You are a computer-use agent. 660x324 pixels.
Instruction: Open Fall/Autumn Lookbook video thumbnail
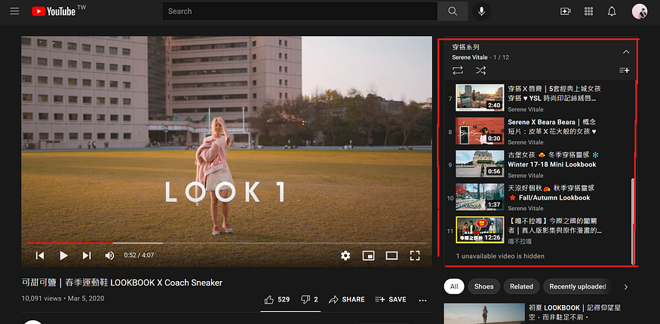[x=480, y=197]
